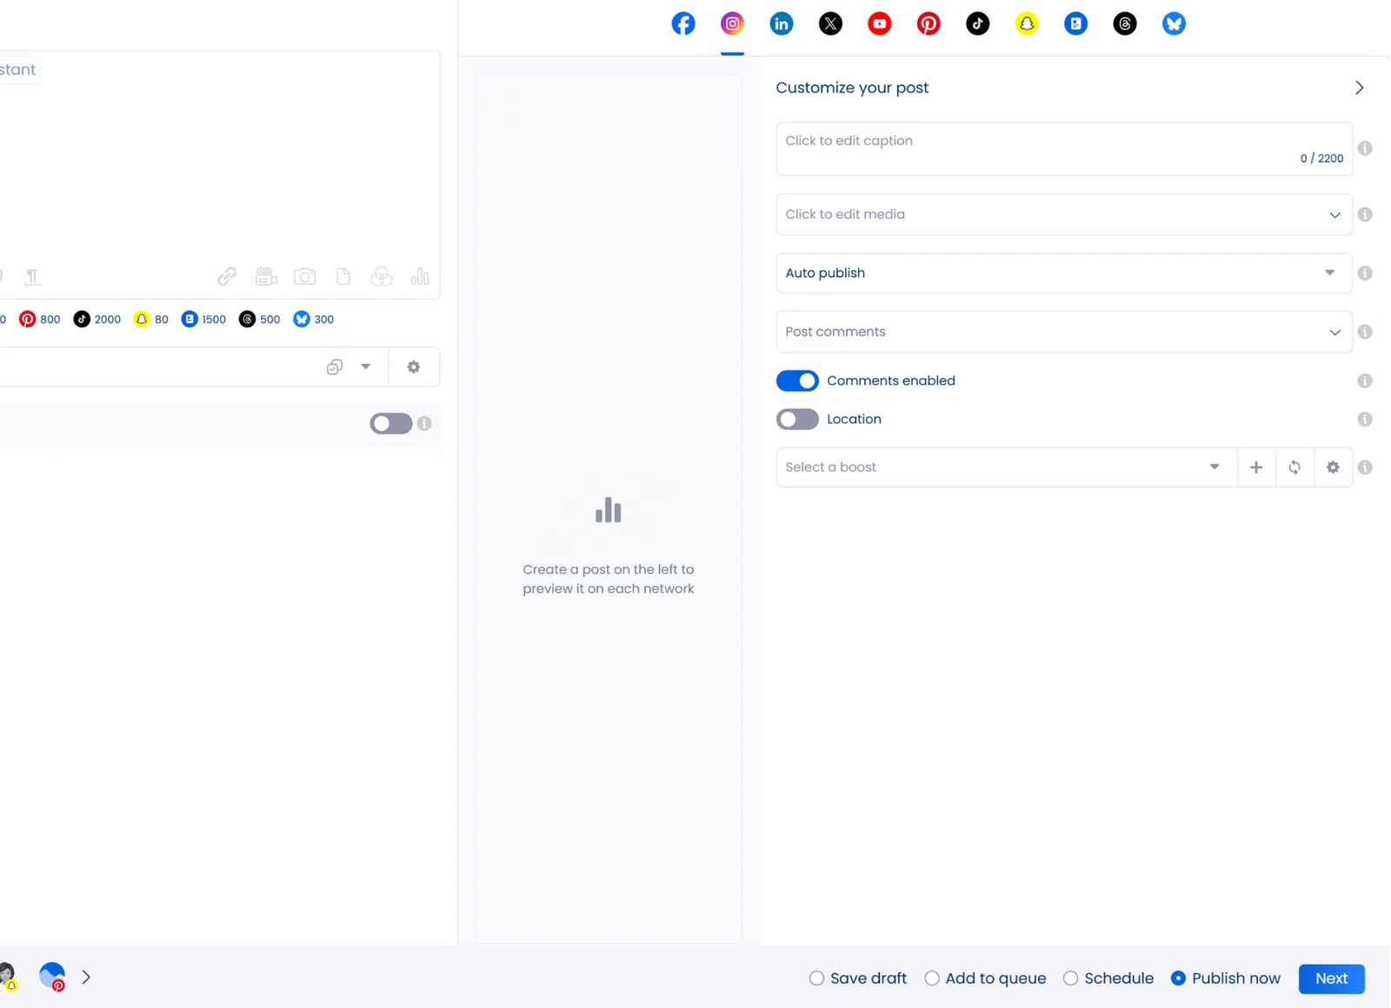Select the Bluesky butterfly icon
This screenshot has height=1008, width=1391.
coord(1174,23)
